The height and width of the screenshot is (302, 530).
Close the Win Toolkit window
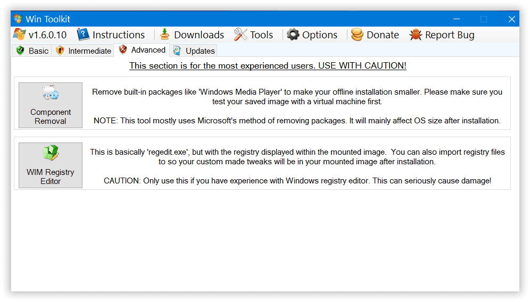click(x=511, y=19)
